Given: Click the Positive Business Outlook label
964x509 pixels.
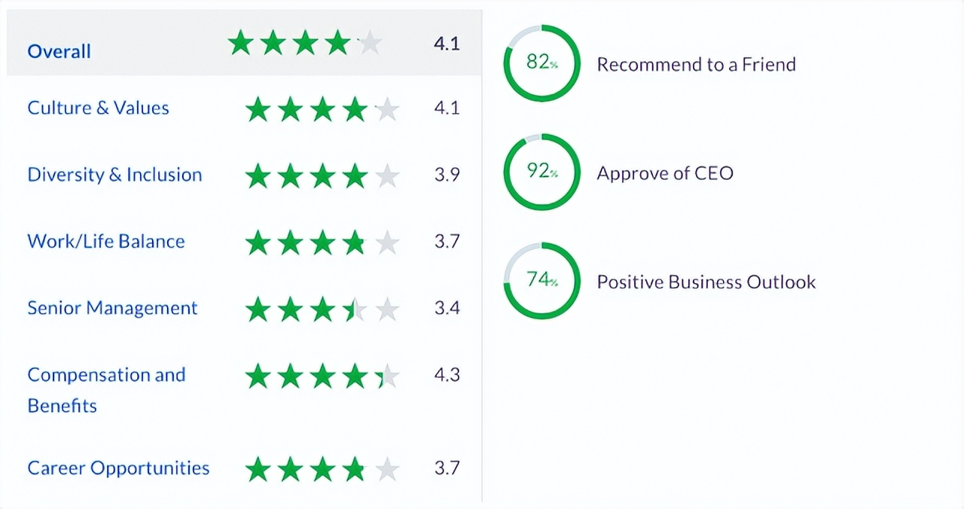Looking at the screenshot, I should 706,282.
